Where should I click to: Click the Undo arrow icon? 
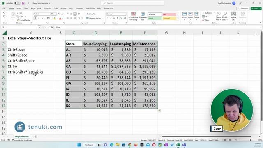(x=4, y=13)
